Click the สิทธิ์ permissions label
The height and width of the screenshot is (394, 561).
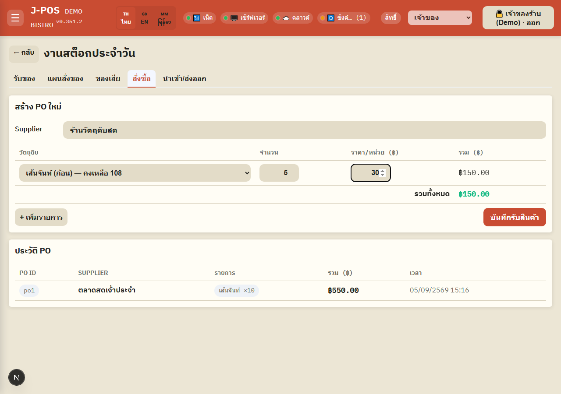(391, 18)
